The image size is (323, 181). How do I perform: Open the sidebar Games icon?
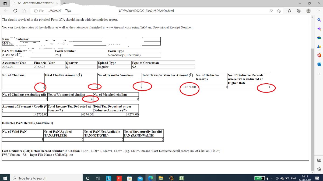click(319, 46)
